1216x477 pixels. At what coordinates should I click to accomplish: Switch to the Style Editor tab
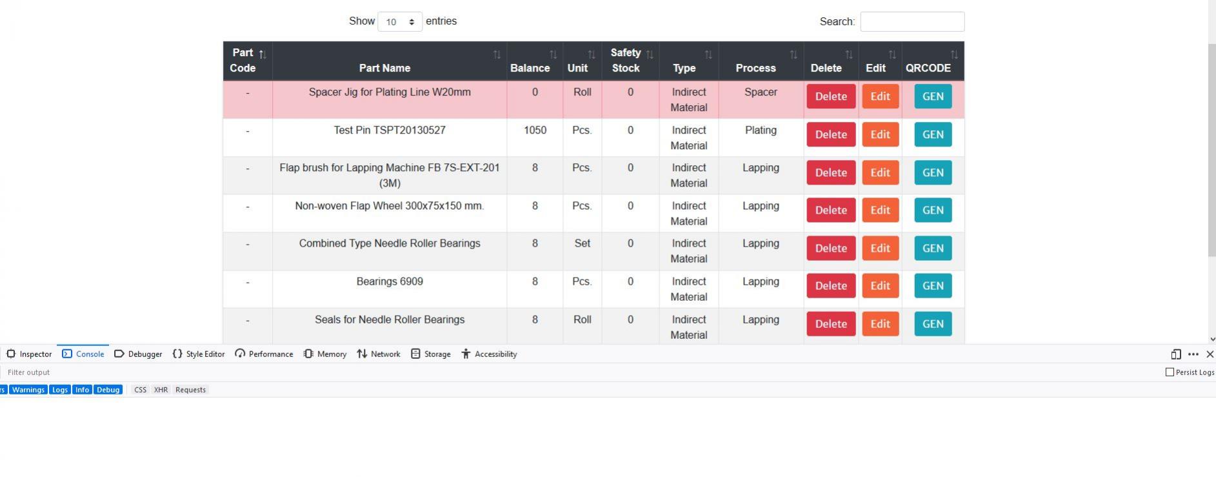(x=199, y=354)
